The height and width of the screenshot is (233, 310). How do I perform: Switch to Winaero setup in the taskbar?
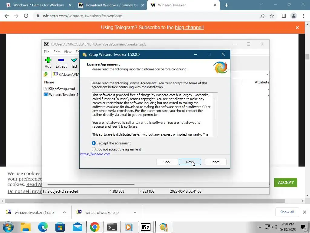click(163, 227)
